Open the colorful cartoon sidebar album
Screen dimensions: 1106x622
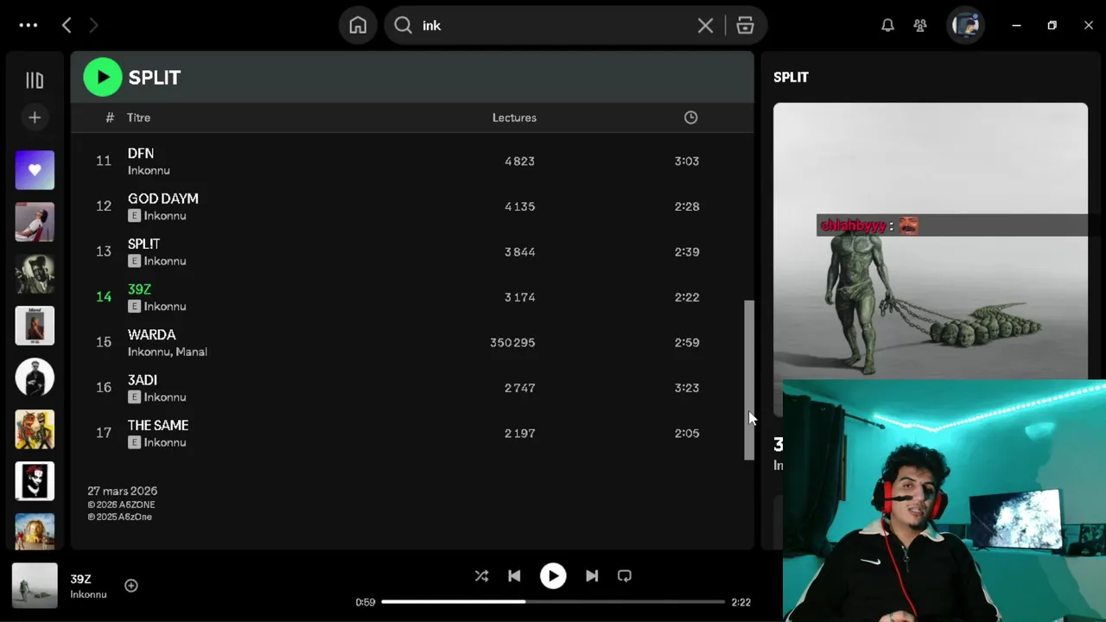click(x=35, y=429)
